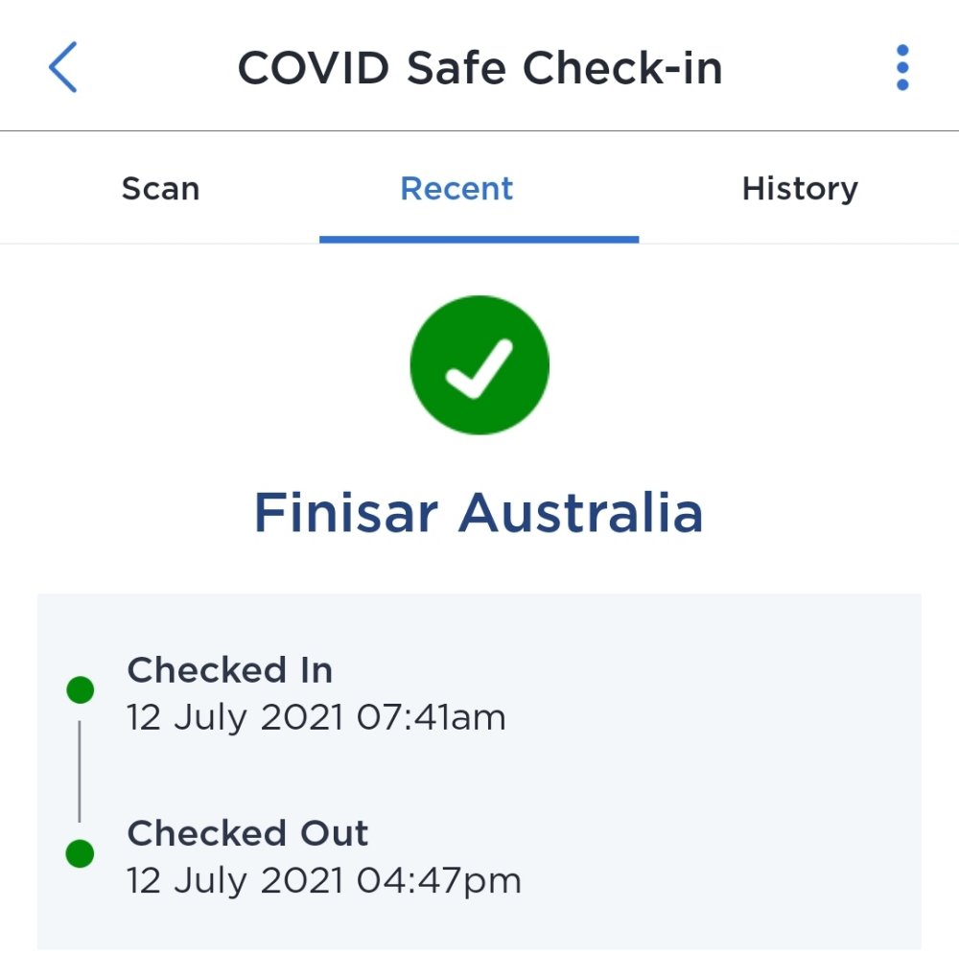Screen dimensions: 959x954
Task: Click the green dot beside Checked Out
Action: point(80,852)
